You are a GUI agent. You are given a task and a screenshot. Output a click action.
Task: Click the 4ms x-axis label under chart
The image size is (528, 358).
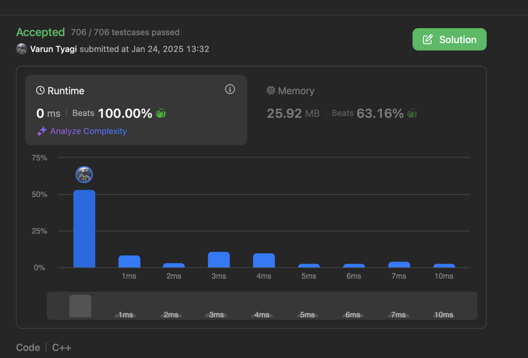[x=263, y=276]
